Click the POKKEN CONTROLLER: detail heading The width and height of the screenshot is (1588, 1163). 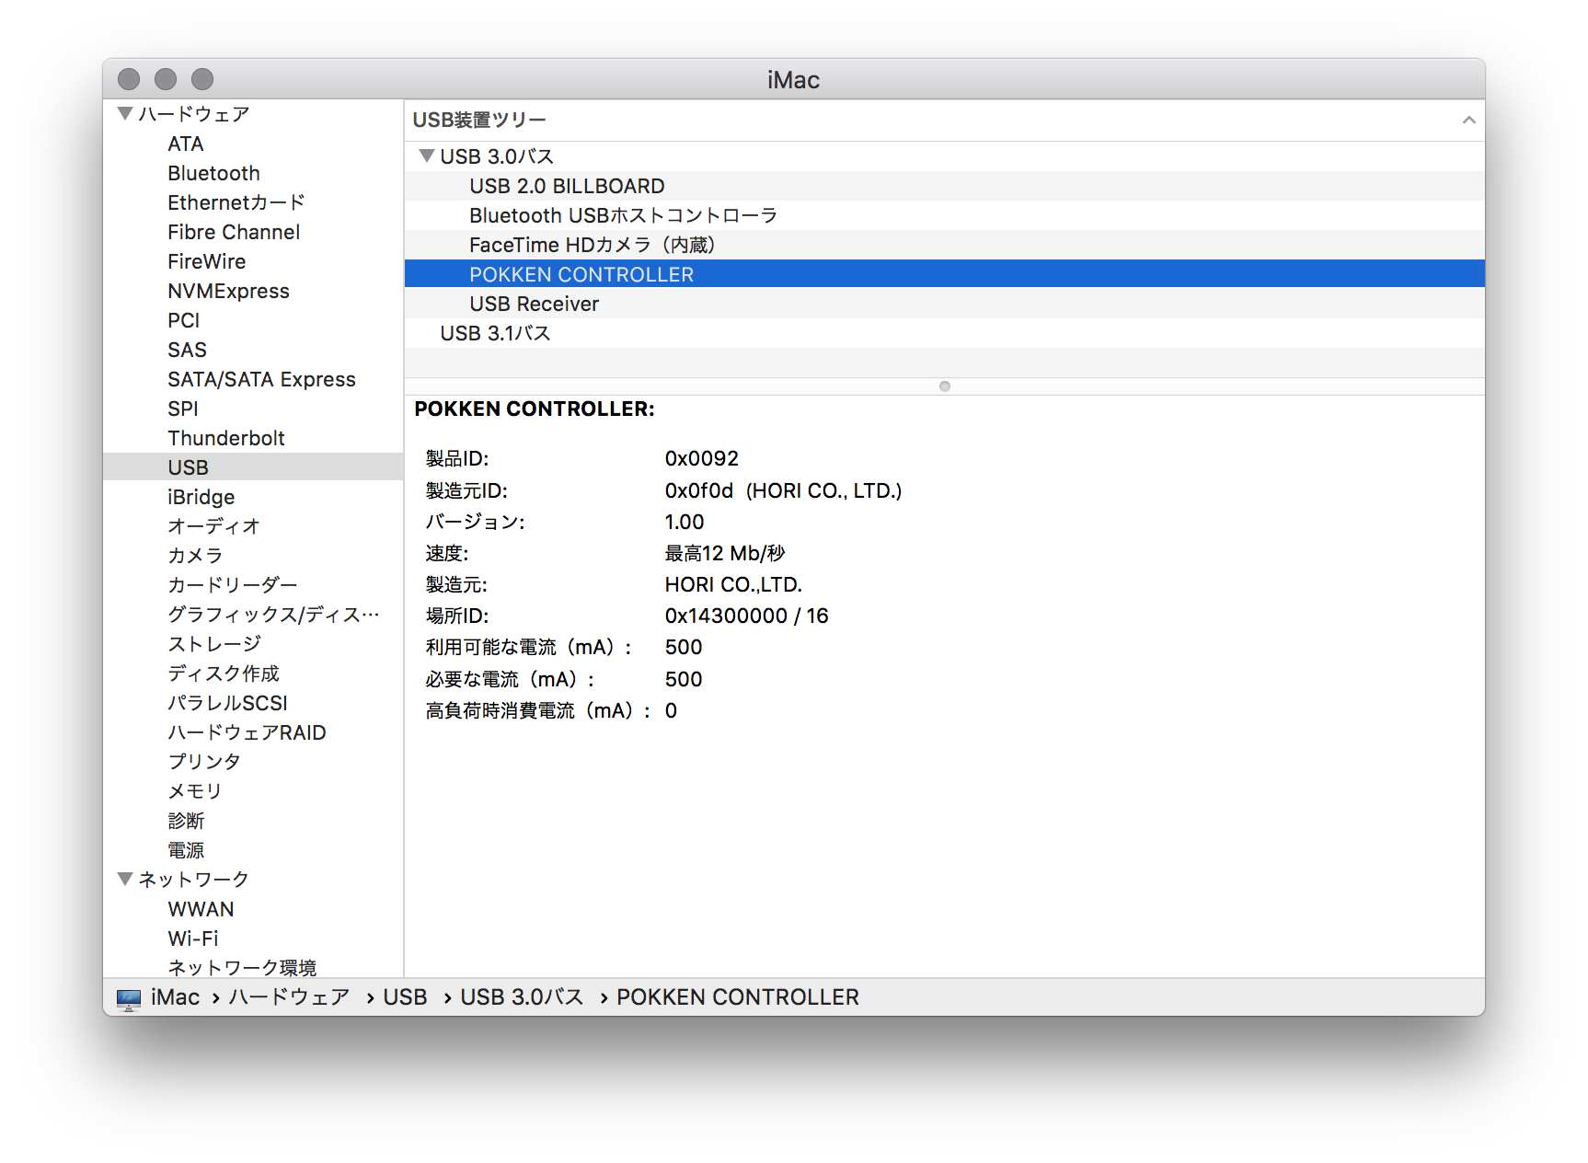[535, 409]
